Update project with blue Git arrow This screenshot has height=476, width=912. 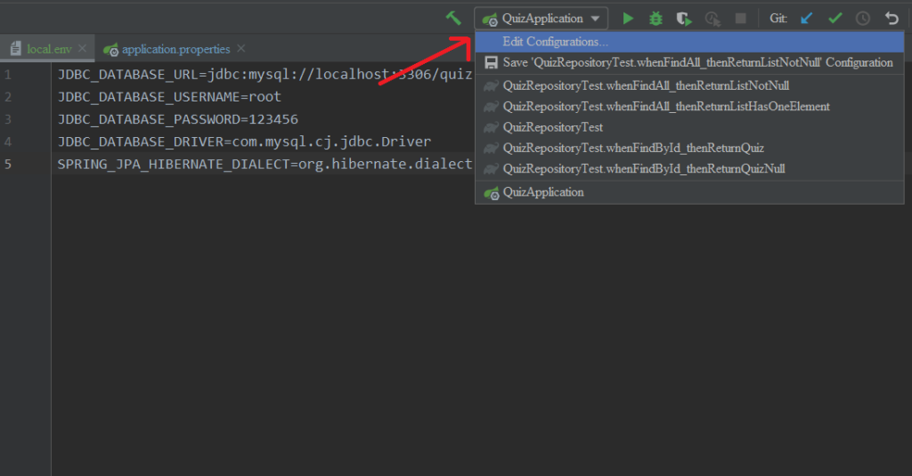[x=807, y=18]
